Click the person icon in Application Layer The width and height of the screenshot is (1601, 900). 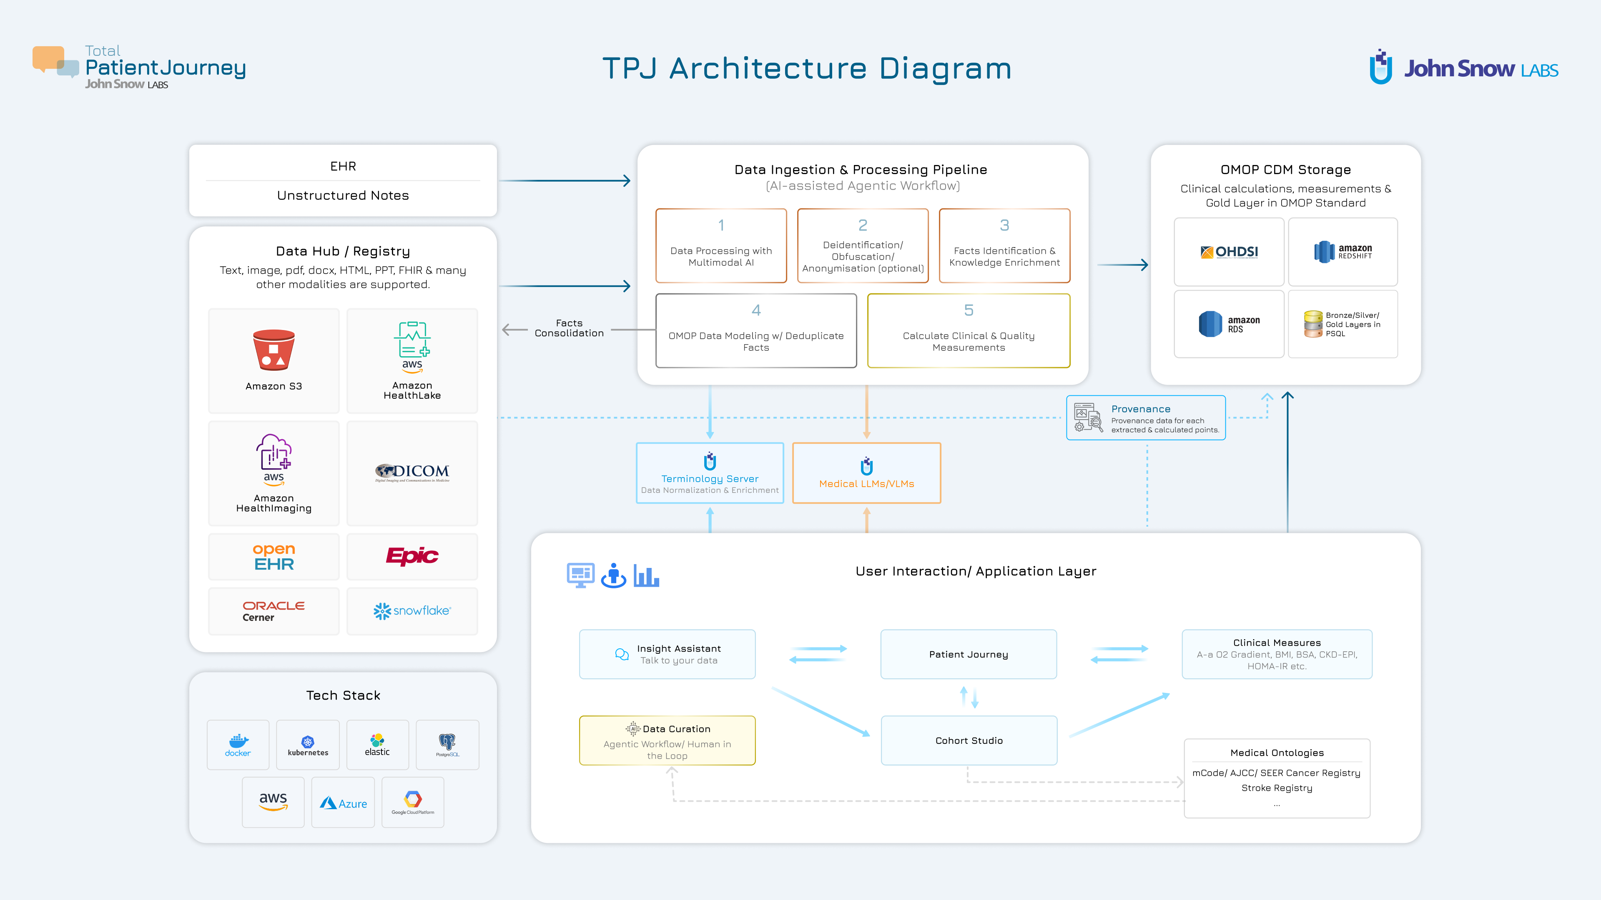(x=613, y=575)
